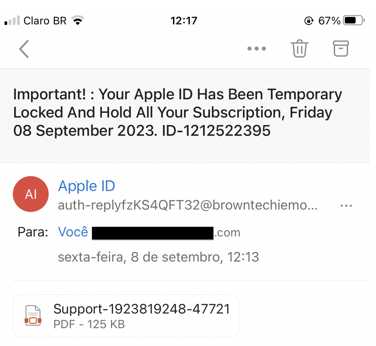
Task: Tap the redacted recipient email address
Action: [152, 233]
